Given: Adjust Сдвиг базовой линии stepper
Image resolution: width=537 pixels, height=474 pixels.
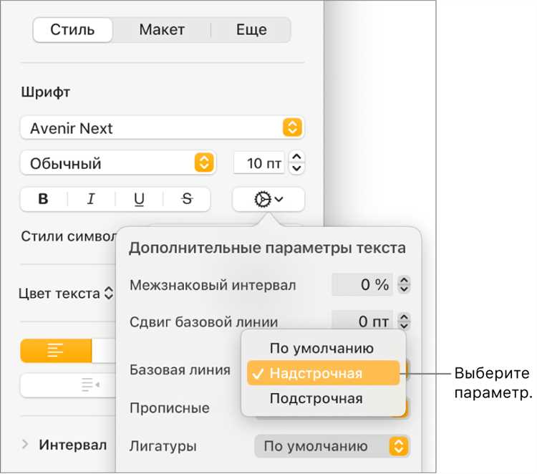Looking at the screenshot, I should 405,321.
